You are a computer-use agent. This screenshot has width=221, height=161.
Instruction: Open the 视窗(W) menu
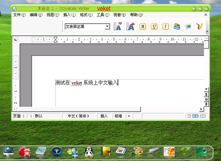pos(120,15)
